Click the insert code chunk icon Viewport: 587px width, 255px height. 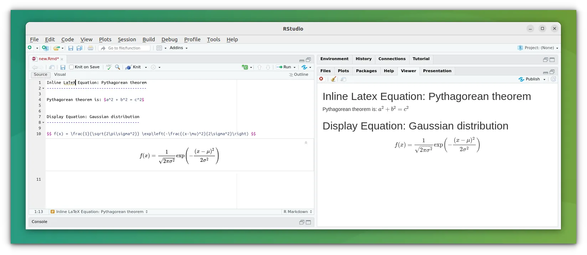pos(245,67)
